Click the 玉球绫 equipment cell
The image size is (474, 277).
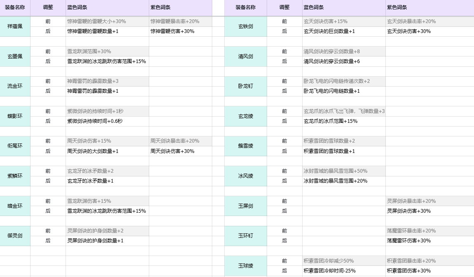pos(246,266)
